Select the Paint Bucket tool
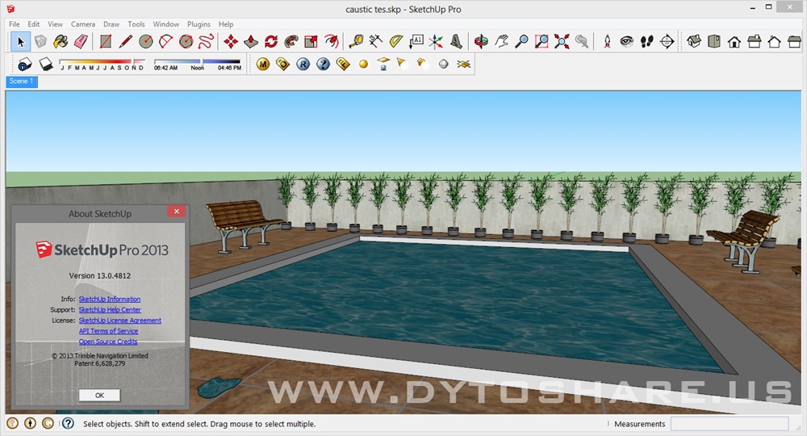The image size is (807, 436). coord(61,42)
